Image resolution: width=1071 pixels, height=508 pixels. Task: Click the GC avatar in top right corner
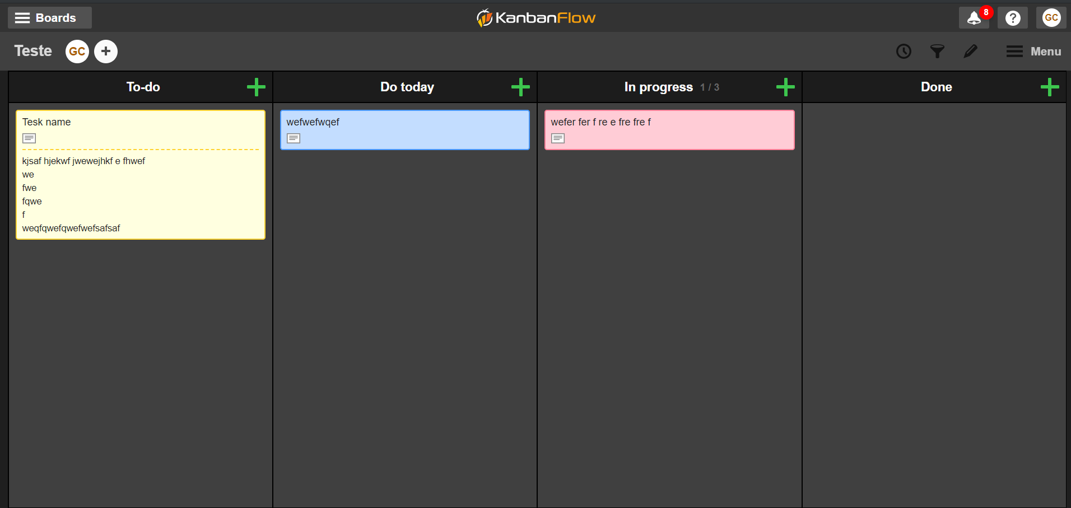1051,17
